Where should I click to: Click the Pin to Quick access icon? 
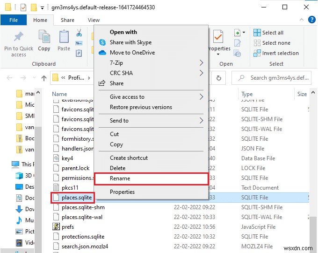point(18,37)
